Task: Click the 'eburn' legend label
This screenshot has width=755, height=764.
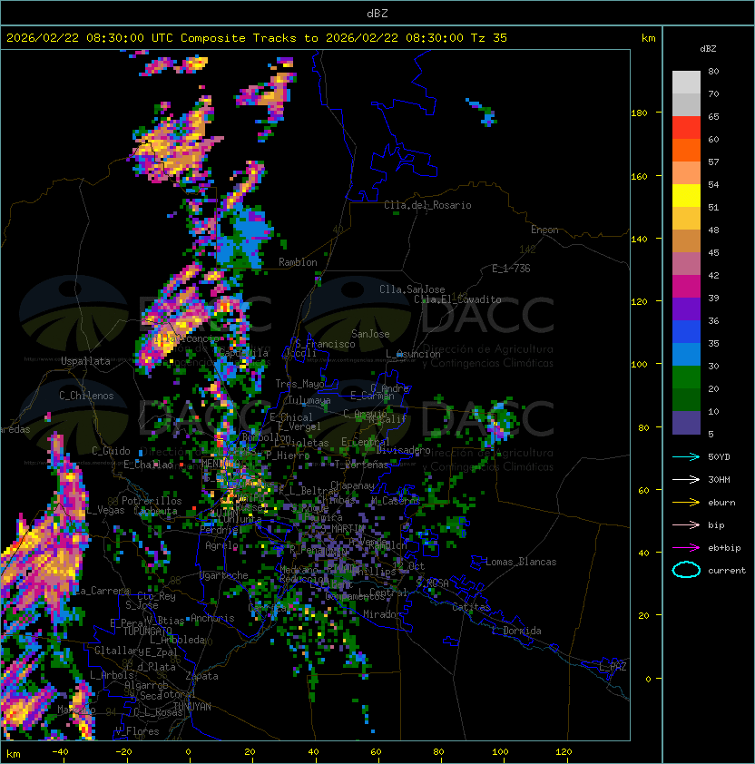Action: tap(721, 503)
